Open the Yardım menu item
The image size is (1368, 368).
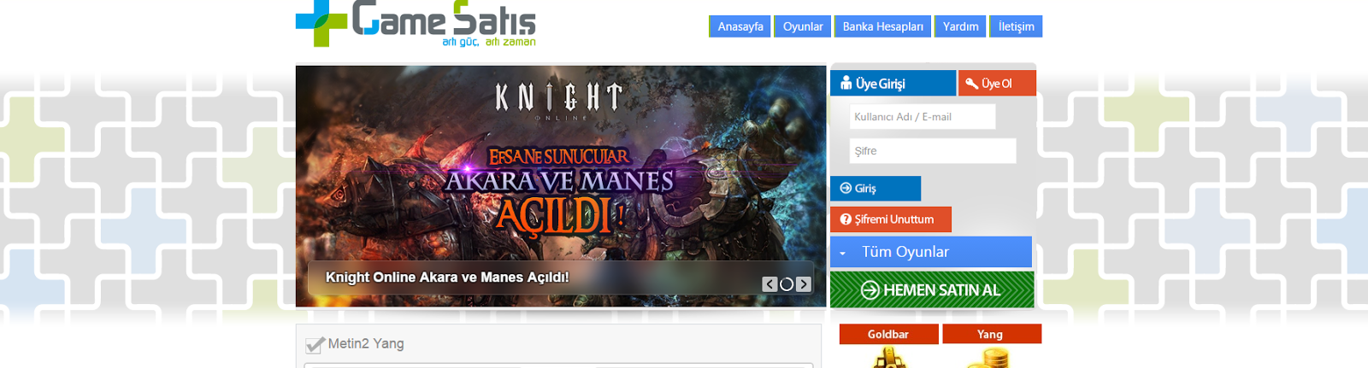click(960, 26)
